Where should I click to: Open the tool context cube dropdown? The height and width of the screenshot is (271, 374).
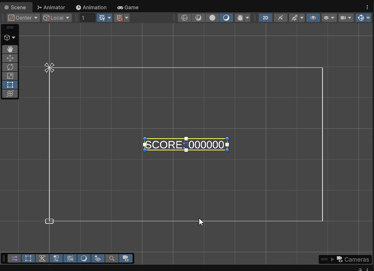[x=10, y=38]
